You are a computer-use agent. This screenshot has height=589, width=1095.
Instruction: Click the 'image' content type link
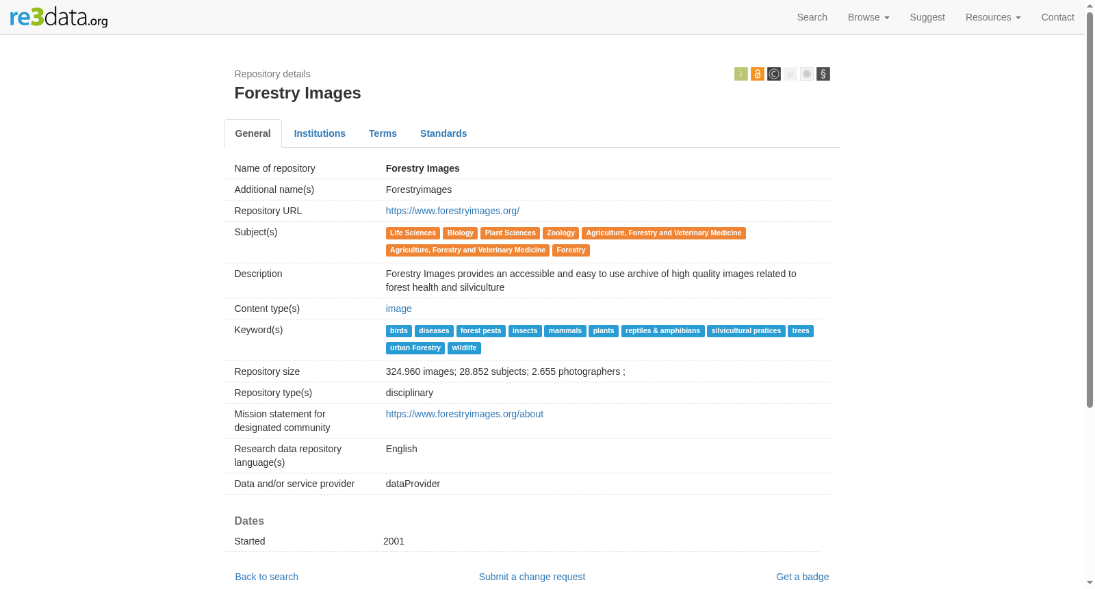point(399,309)
